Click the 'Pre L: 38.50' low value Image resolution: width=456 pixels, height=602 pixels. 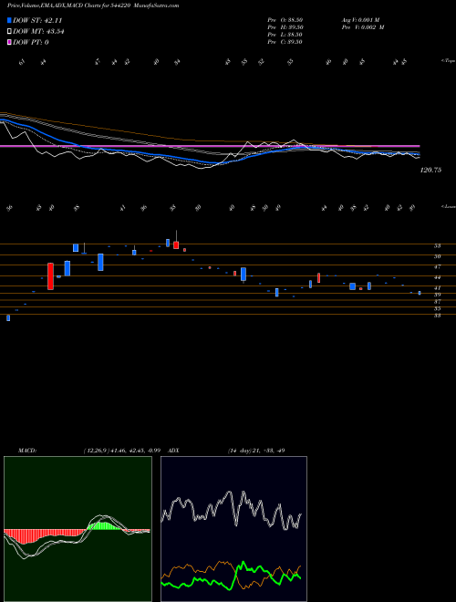(285, 35)
